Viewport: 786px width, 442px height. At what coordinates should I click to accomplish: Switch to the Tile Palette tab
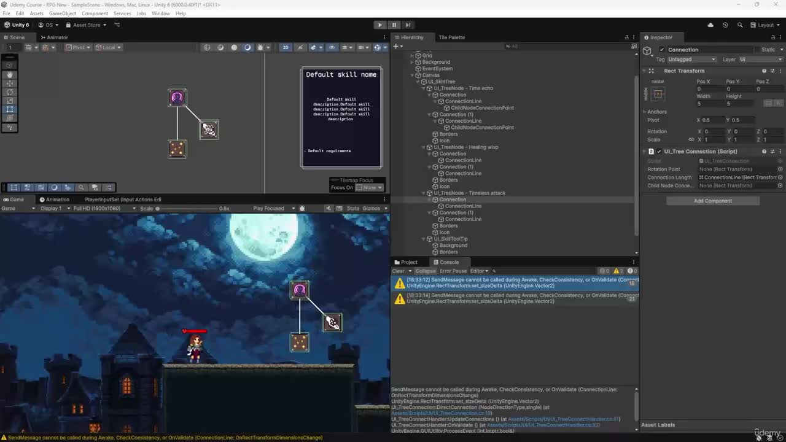(x=451, y=37)
